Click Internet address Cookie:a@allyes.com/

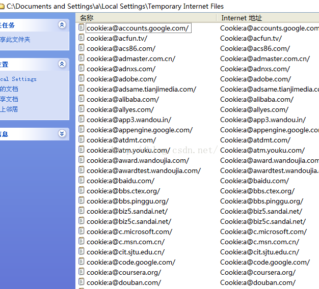[x=254, y=110]
